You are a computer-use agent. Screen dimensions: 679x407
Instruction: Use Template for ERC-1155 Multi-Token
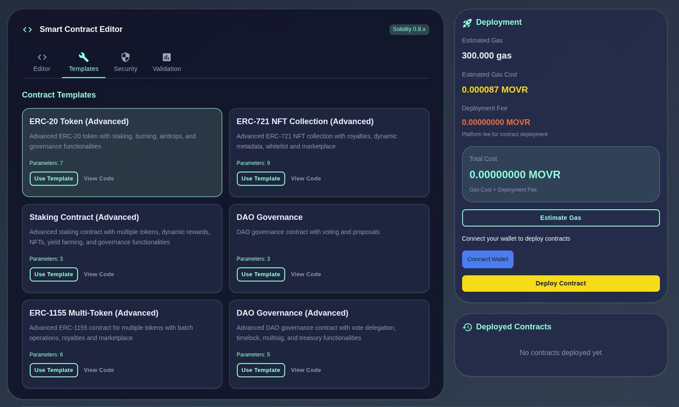pyautogui.click(x=54, y=370)
